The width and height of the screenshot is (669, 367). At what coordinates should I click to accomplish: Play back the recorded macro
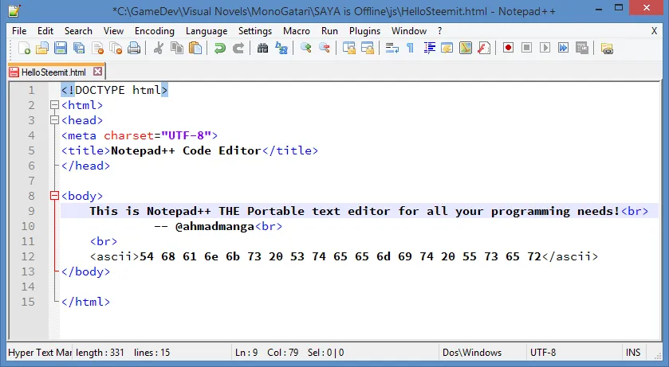point(545,48)
